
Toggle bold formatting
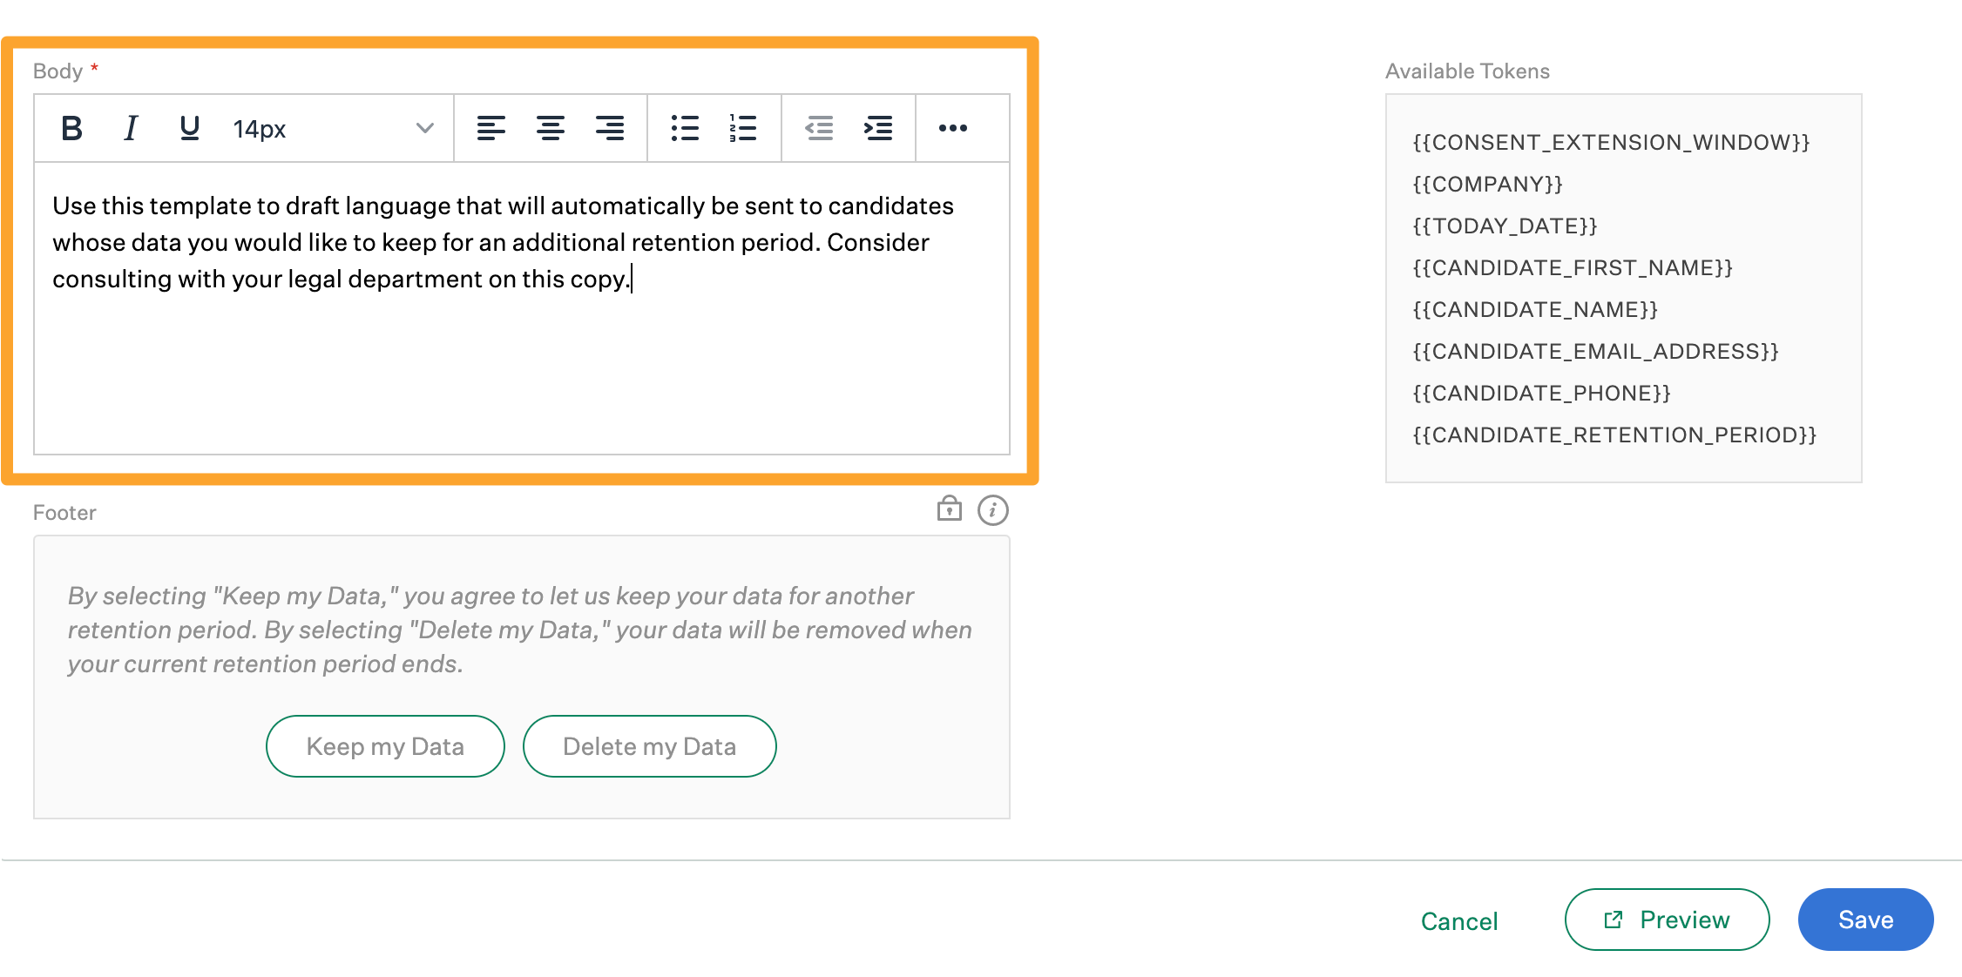pos(71,128)
